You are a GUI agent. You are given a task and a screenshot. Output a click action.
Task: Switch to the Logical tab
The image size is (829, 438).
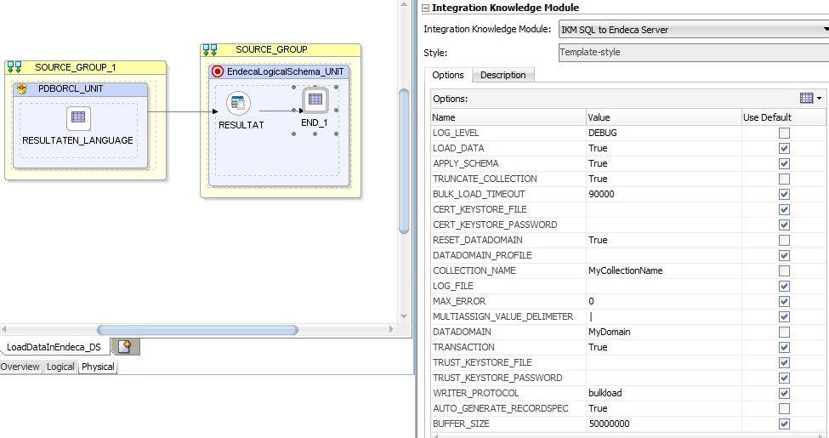pyautogui.click(x=60, y=367)
